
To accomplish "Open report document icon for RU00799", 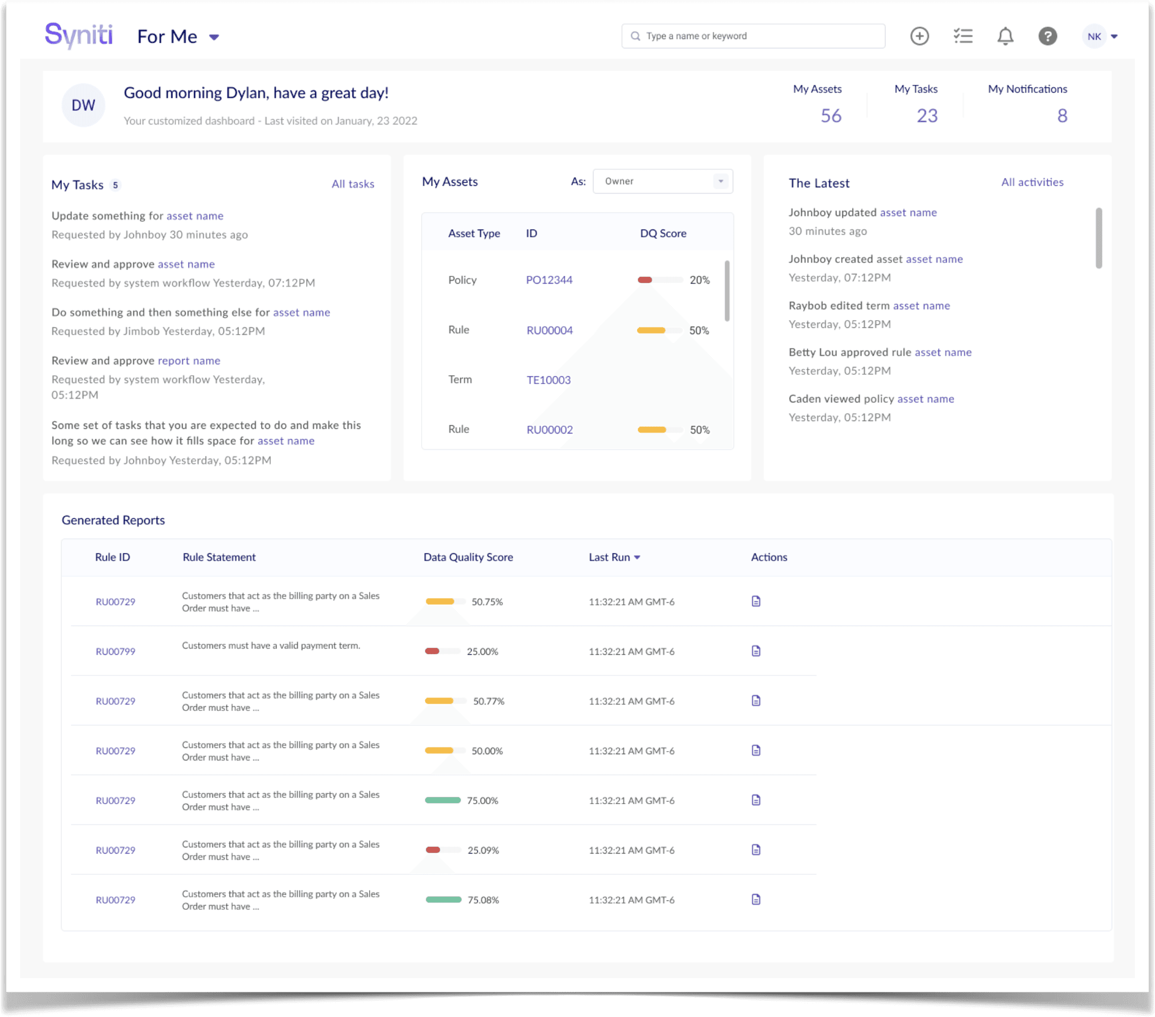I will coord(756,651).
